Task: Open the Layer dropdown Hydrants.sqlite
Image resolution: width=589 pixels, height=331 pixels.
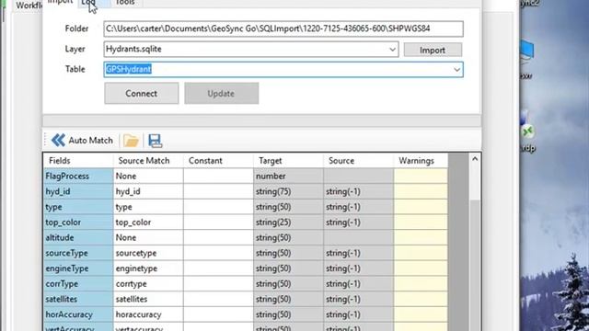Action: (x=251, y=49)
